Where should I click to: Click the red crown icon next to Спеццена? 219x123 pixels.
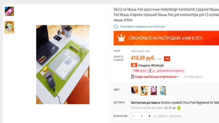pos(134,65)
